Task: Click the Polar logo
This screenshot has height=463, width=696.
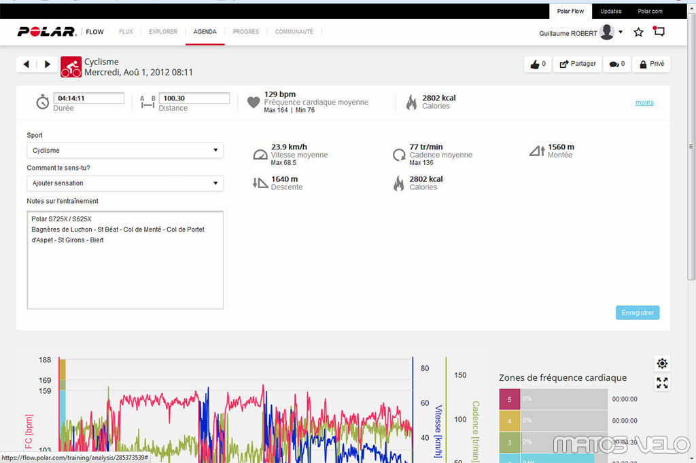Action: tap(47, 31)
